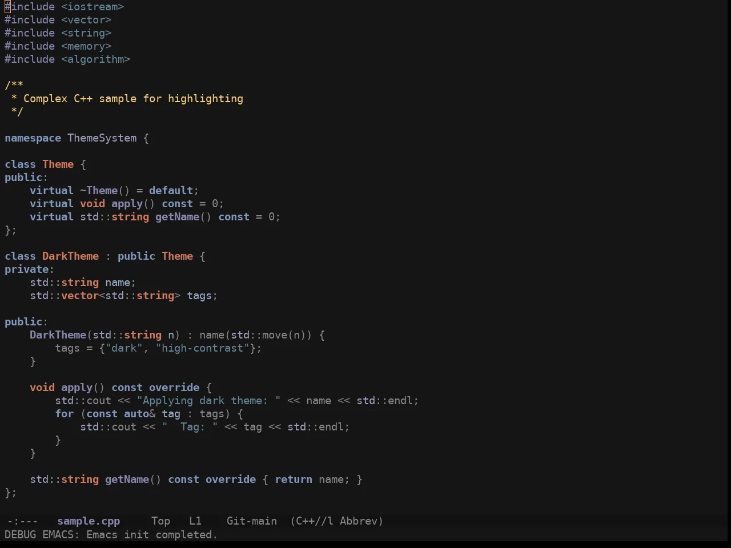Click 'getName()' in the override definition line

pos(133,479)
